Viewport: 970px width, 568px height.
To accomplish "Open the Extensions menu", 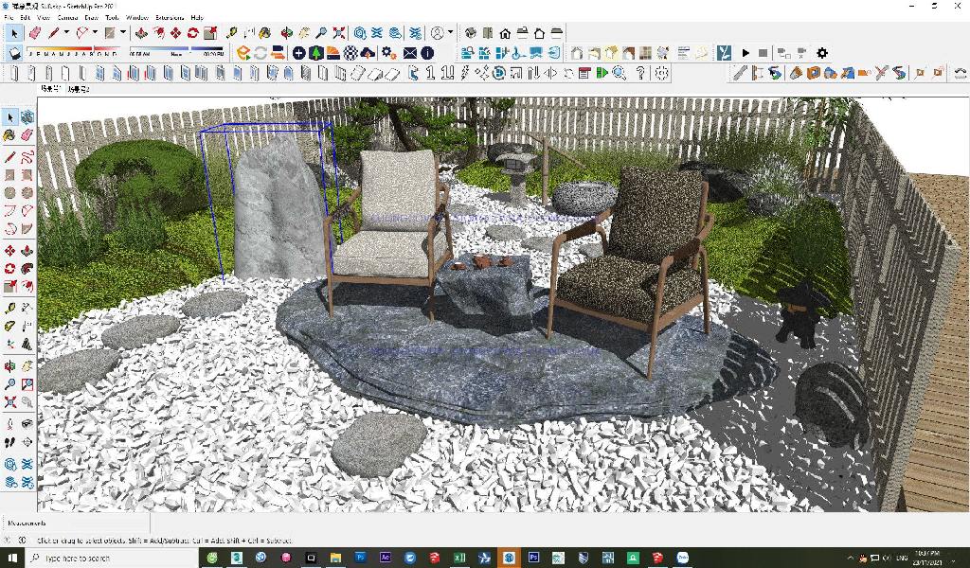I will (x=170, y=17).
